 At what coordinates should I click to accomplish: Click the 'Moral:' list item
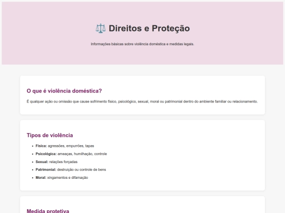pyautogui.click(x=62, y=178)
